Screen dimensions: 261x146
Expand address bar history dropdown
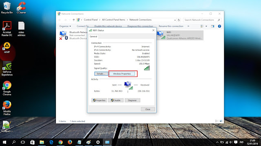(175, 20)
